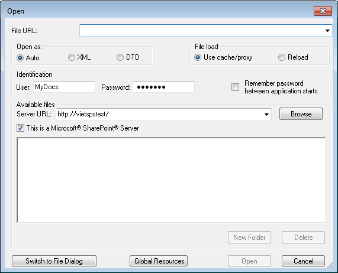Click the Browse button

pos(301,114)
